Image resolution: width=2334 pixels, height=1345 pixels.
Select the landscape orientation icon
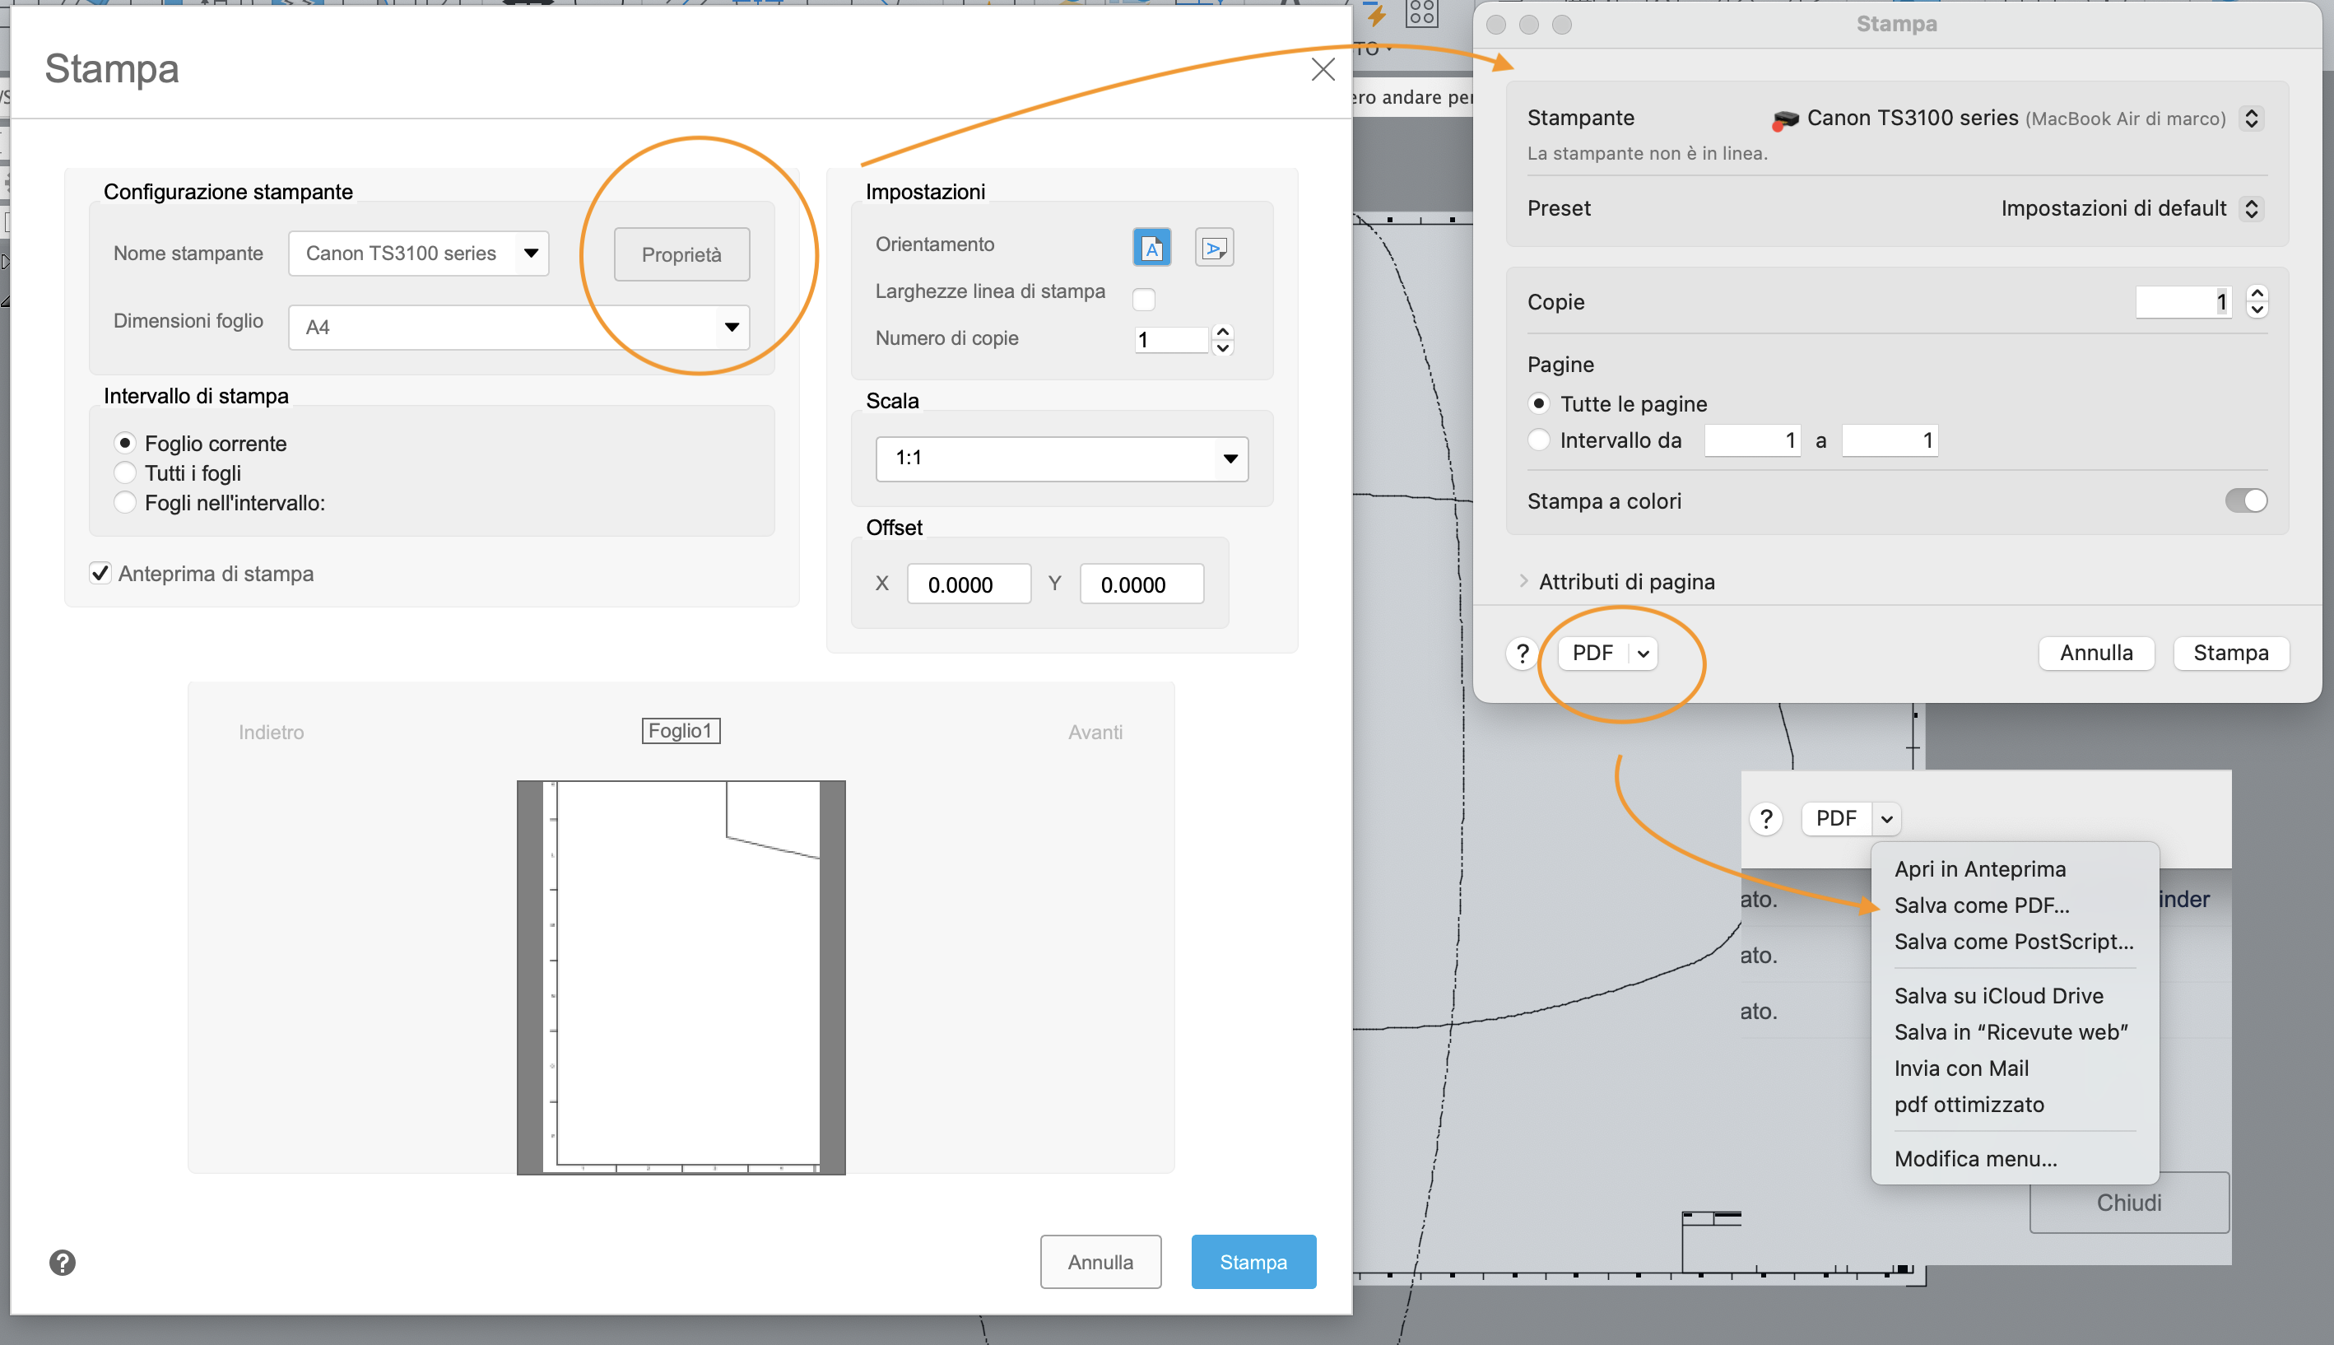(x=1214, y=247)
